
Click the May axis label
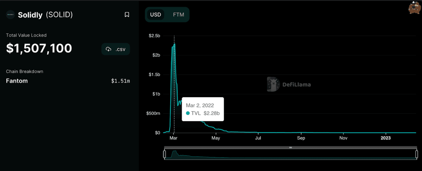pos(216,138)
